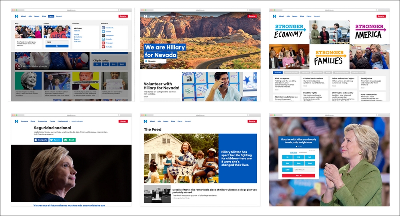
Task: Open the Instagram icon under Follow us
Action: (103, 36)
